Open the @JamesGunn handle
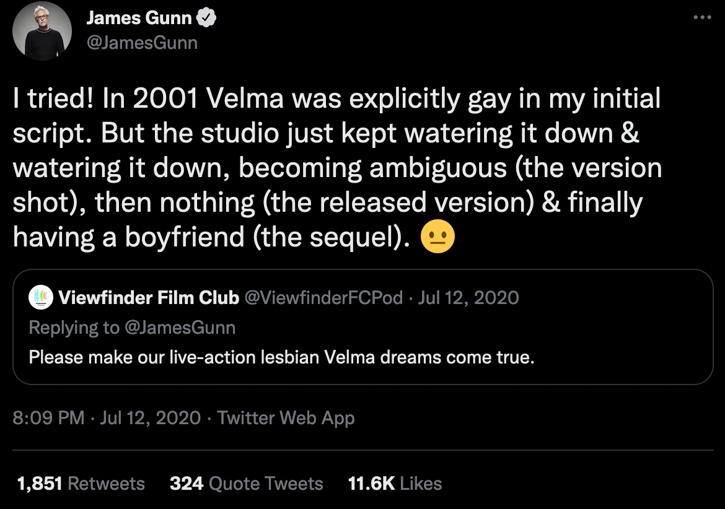This screenshot has height=509, width=725. tap(142, 42)
